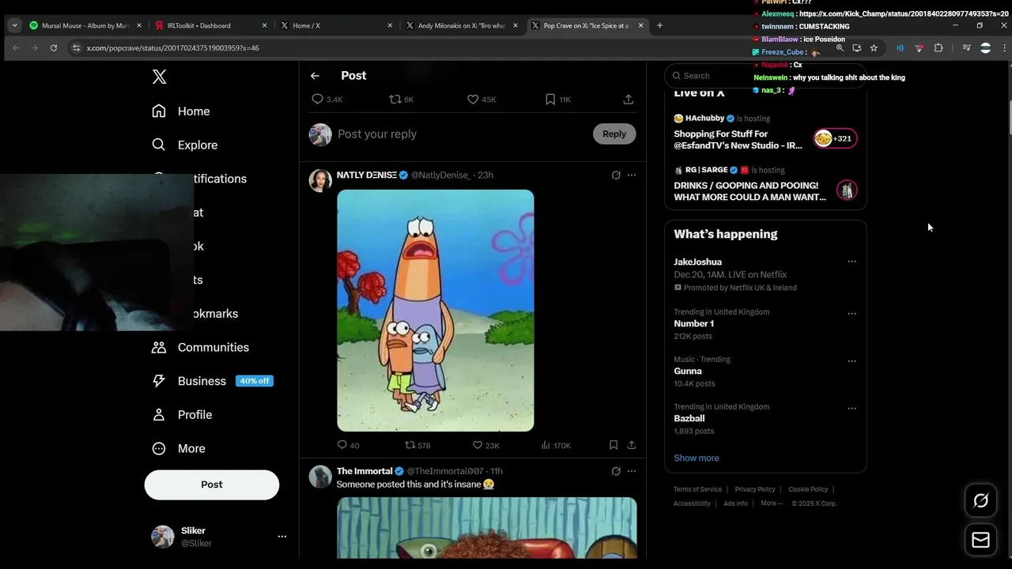Click Grok icon on NATLY DENISE post
The width and height of the screenshot is (1012, 569).
coord(616,175)
